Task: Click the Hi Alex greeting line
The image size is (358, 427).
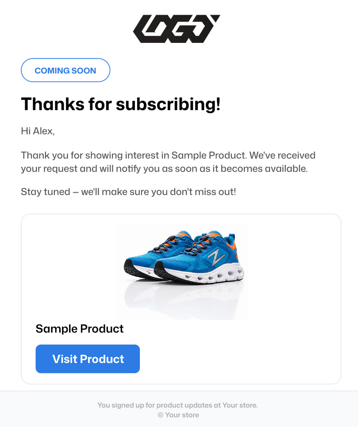Action: tap(38, 131)
